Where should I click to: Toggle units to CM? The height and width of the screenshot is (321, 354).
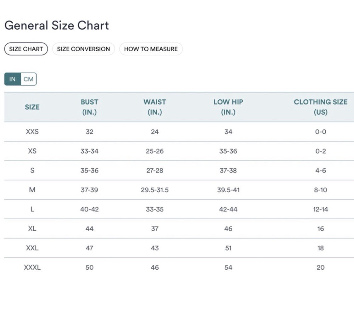(29, 79)
